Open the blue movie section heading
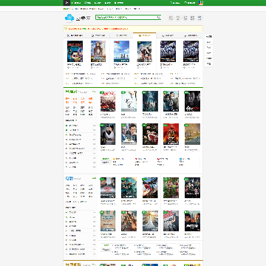 click(x=69, y=178)
